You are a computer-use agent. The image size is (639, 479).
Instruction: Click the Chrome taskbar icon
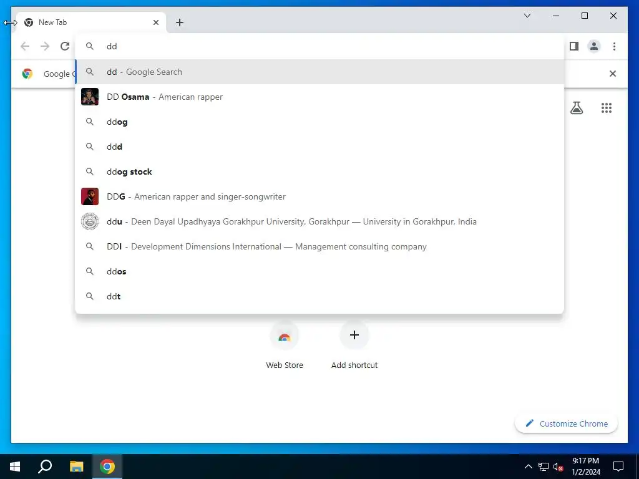(x=107, y=467)
